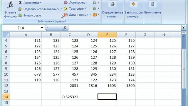The width and height of the screenshot is (188, 106).
Task: Click cell B10 containing 577
Action: tap(51, 74)
